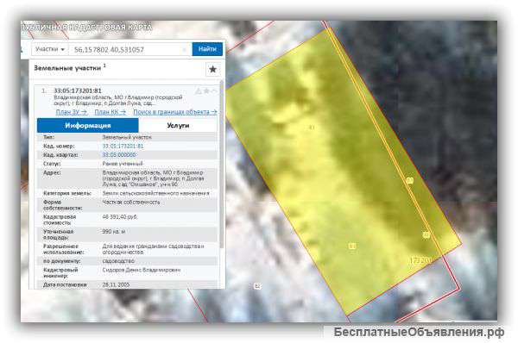Select the area value 990 кв. м
The width and height of the screenshot is (518, 343).
click(x=114, y=232)
